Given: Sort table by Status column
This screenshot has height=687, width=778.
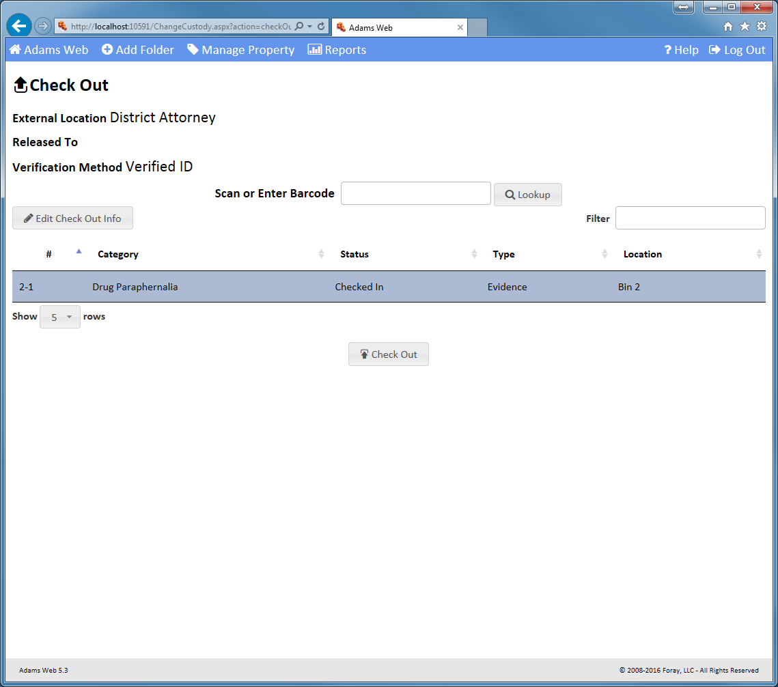Looking at the screenshot, I should pyautogui.click(x=355, y=254).
